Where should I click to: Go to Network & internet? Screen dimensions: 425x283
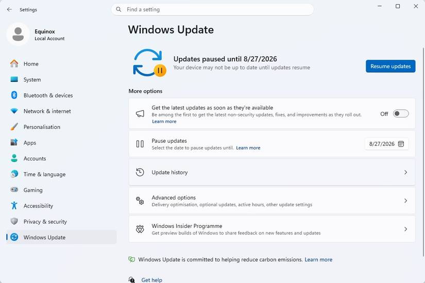click(x=61, y=111)
